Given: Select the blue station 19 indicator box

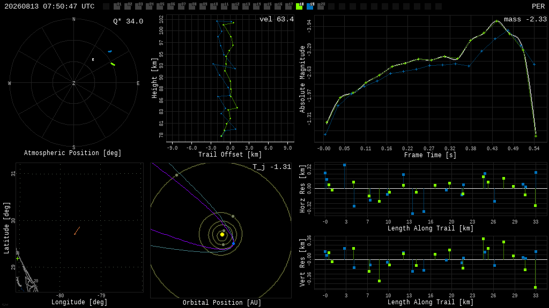Looking at the screenshot, I should point(310,6).
